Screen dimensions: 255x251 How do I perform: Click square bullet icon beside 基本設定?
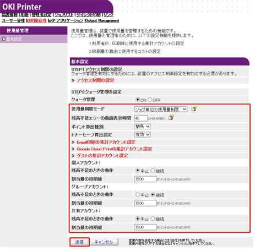tap(4, 39)
